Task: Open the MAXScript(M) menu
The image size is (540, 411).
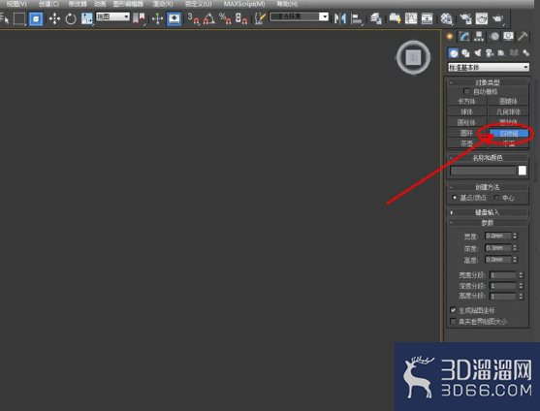Action: 244,4
